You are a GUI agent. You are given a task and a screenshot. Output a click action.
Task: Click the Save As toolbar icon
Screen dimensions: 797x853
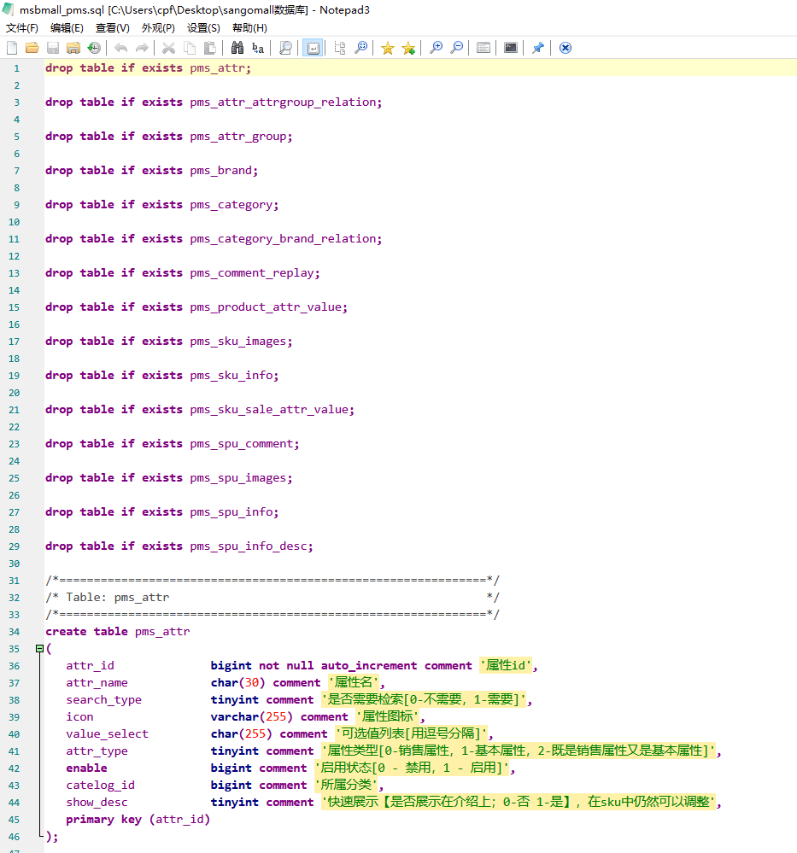73,48
